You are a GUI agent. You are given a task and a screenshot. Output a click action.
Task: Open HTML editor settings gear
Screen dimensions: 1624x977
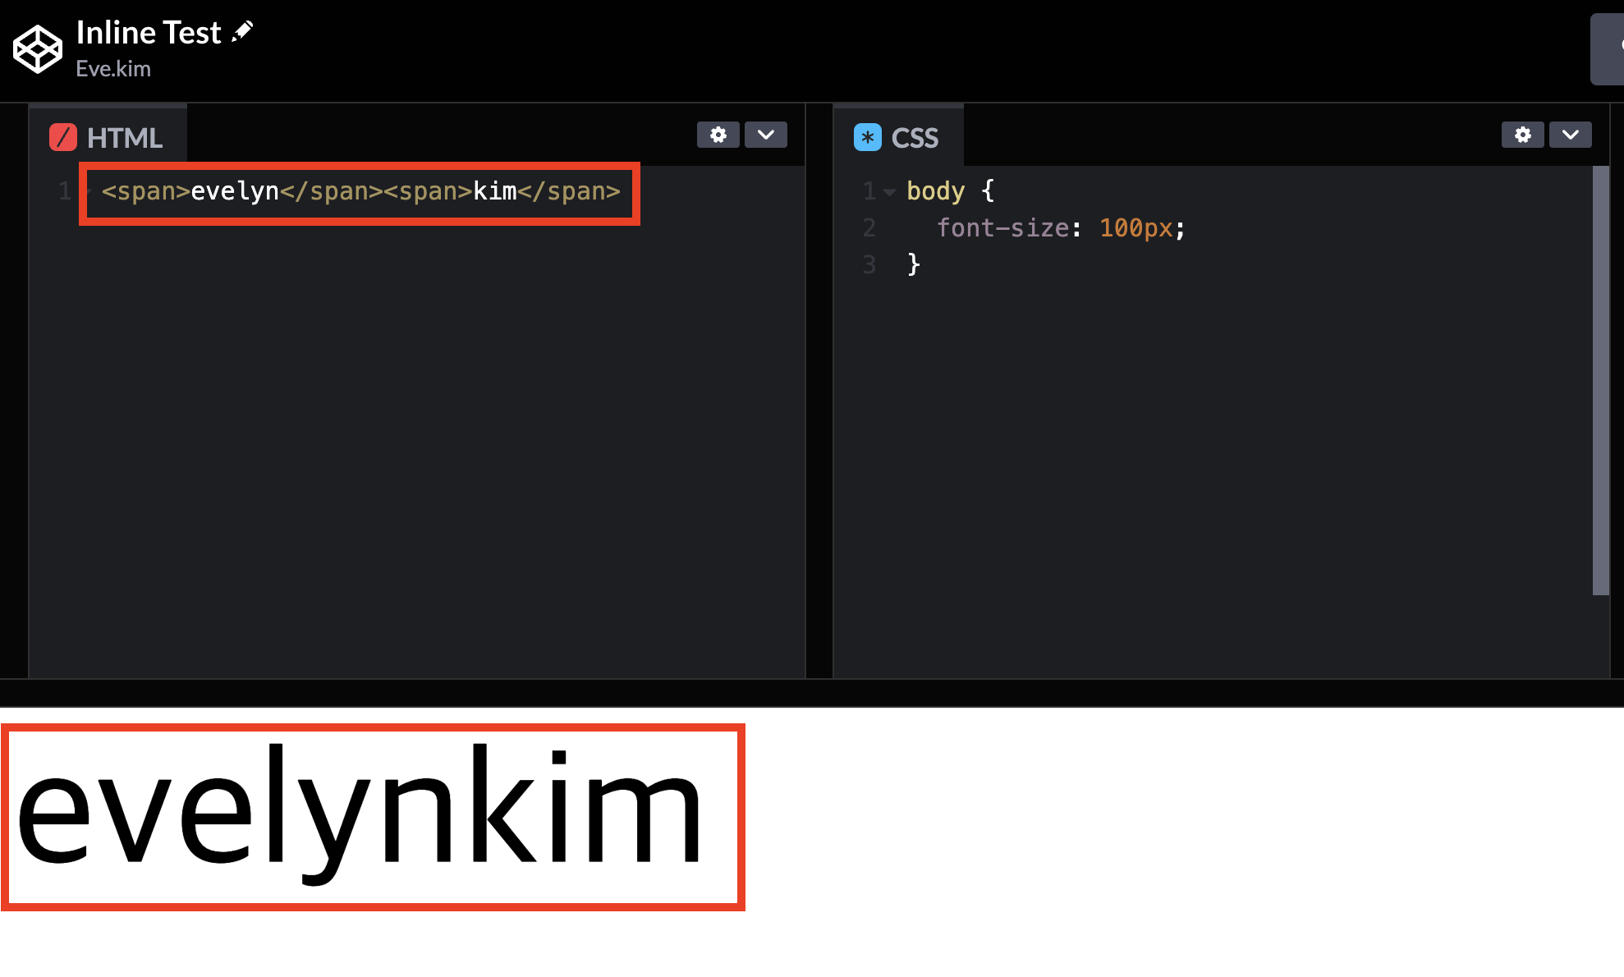pyautogui.click(x=718, y=135)
